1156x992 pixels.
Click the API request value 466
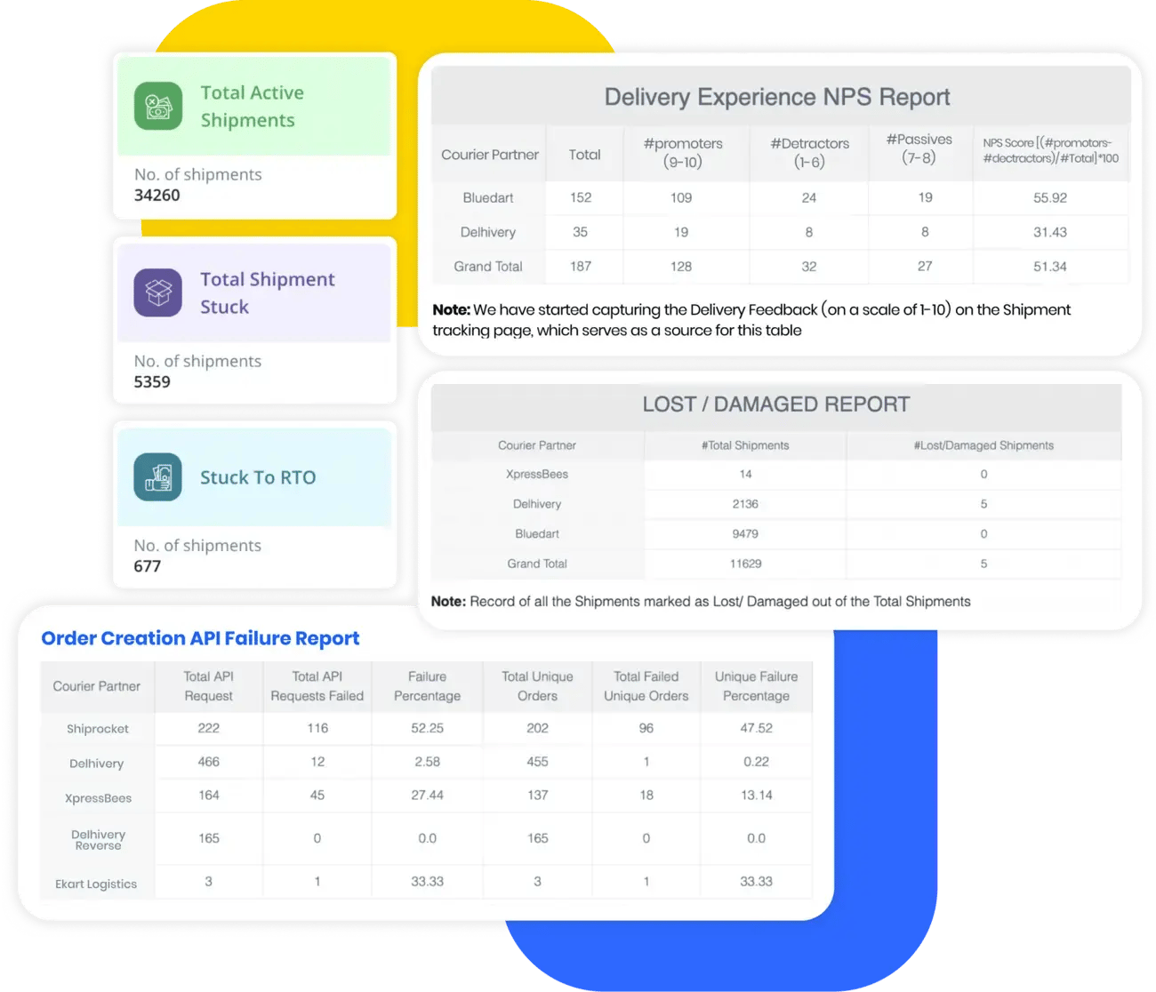tap(208, 762)
